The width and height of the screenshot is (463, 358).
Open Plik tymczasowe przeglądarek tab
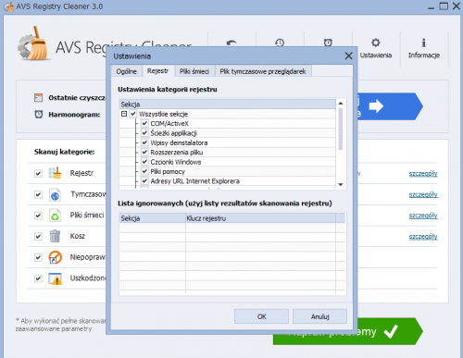[263, 71]
